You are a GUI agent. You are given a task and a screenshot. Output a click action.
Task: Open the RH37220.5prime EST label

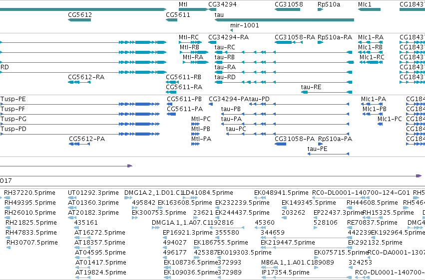pyautogui.click(x=29, y=193)
